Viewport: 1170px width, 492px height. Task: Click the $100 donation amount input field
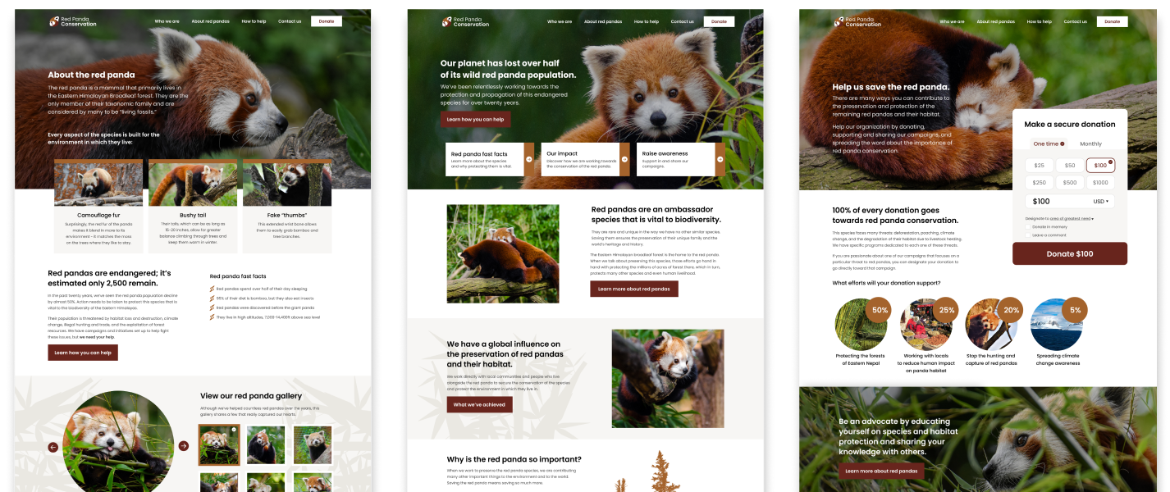coord(1042,201)
